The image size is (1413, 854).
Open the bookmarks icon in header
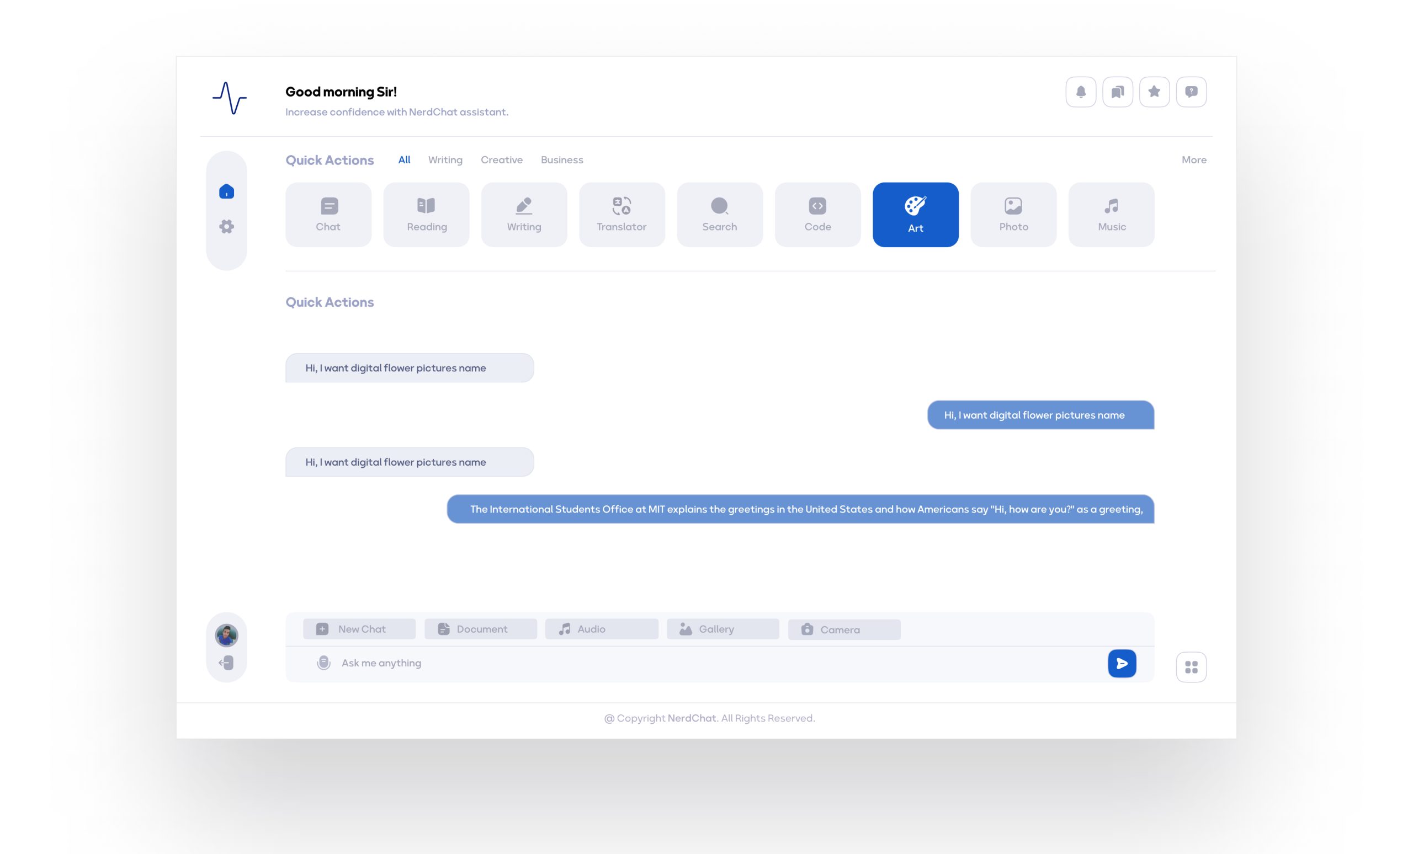coord(1117,92)
